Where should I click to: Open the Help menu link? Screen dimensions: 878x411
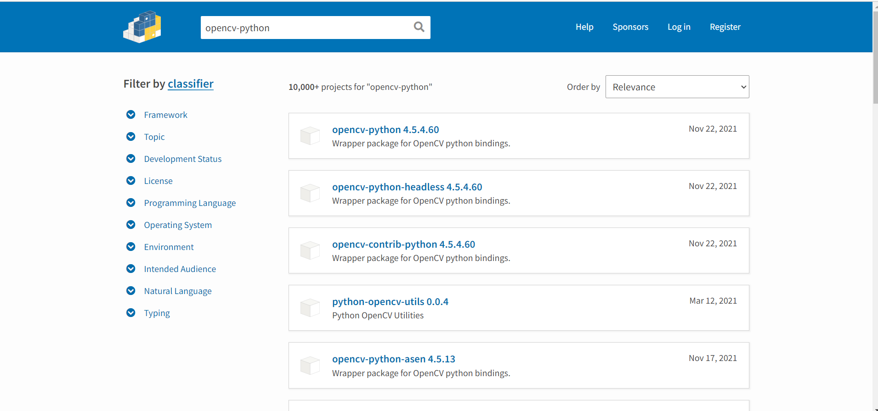584,27
